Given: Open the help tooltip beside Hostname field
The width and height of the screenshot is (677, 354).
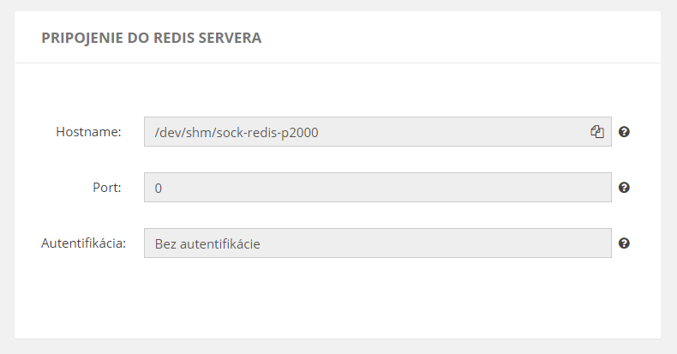Looking at the screenshot, I should pyautogui.click(x=624, y=132).
